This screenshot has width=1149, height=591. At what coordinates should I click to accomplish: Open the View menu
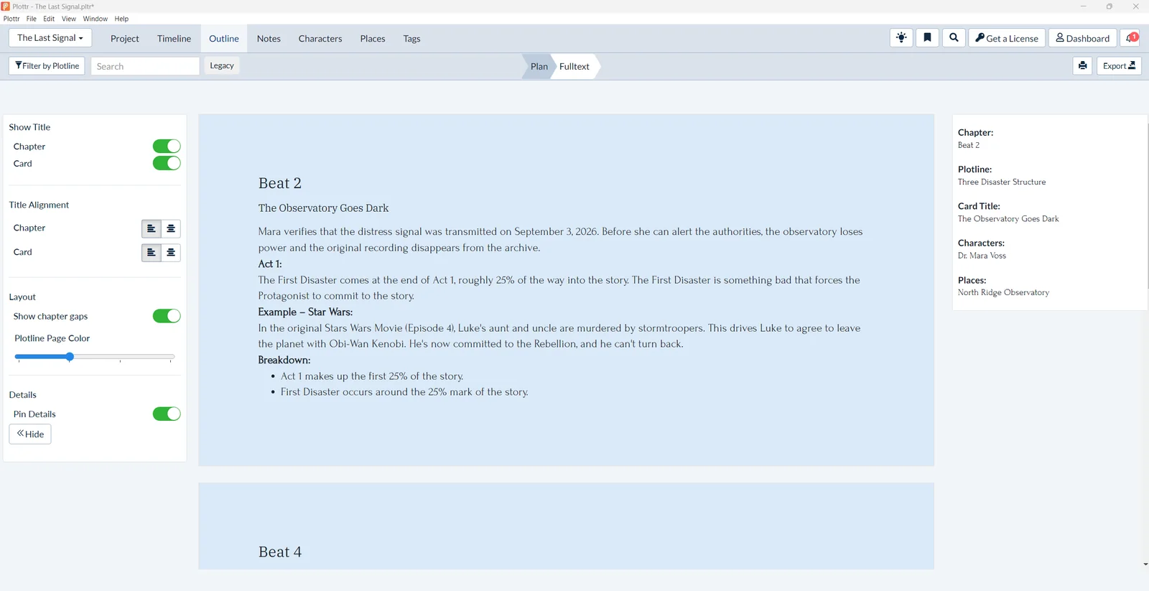click(x=69, y=19)
